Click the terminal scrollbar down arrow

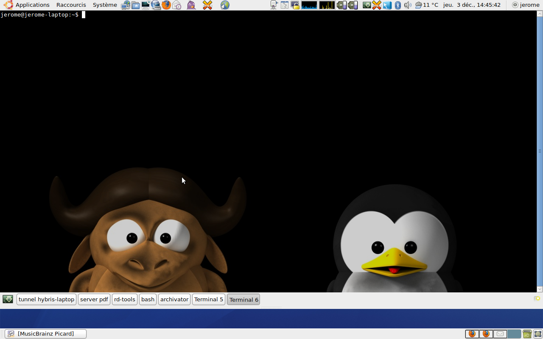click(540, 289)
